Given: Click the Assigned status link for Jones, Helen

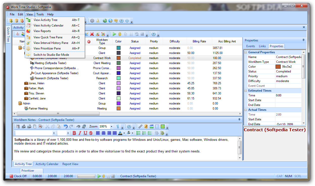Looking at the screenshot, I should click(x=135, y=83).
